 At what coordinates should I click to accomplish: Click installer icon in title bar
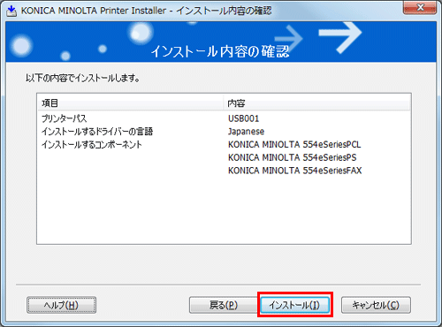click(11, 11)
